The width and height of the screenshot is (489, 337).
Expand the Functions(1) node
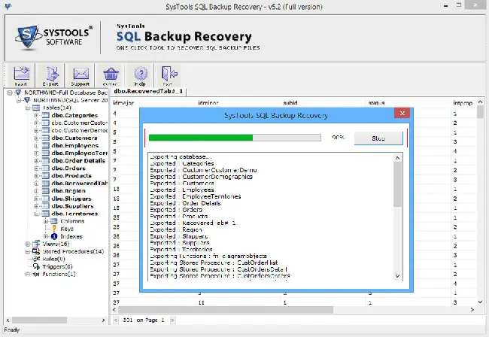pyautogui.click(x=28, y=274)
